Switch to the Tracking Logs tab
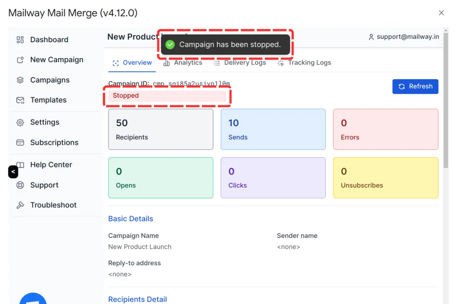Viewport: 457px width, 304px height. point(304,63)
